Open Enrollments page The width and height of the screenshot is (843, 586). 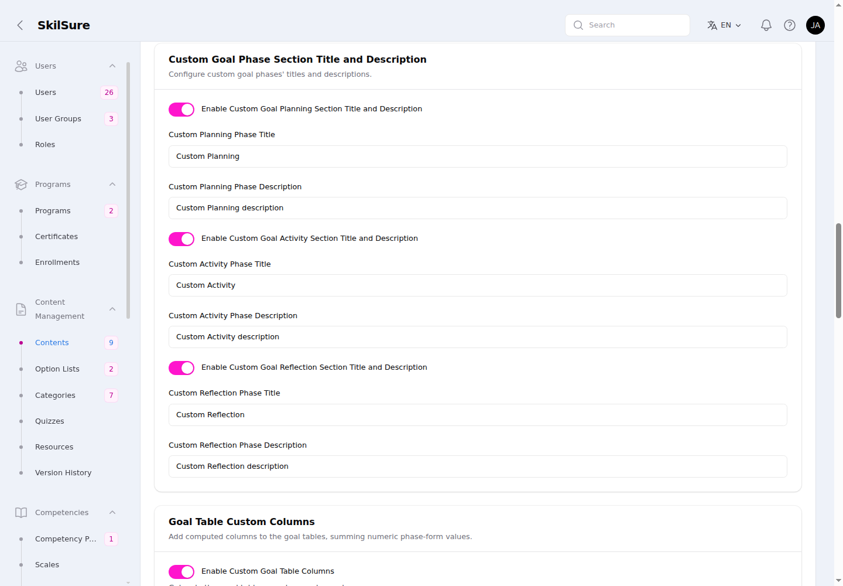pos(57,263)
